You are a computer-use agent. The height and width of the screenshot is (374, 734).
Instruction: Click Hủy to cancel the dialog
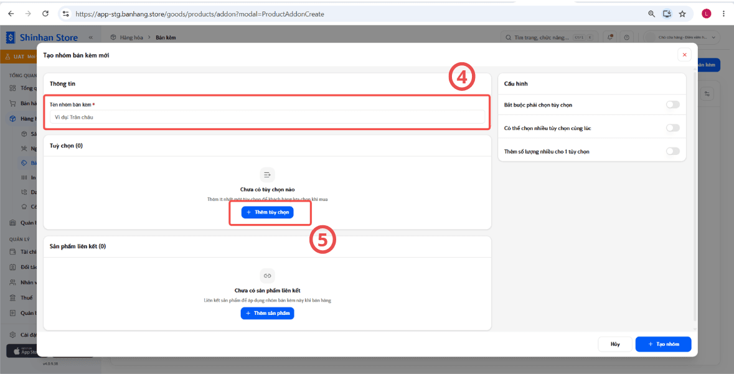pyautogui.click(x=615, y=344)
